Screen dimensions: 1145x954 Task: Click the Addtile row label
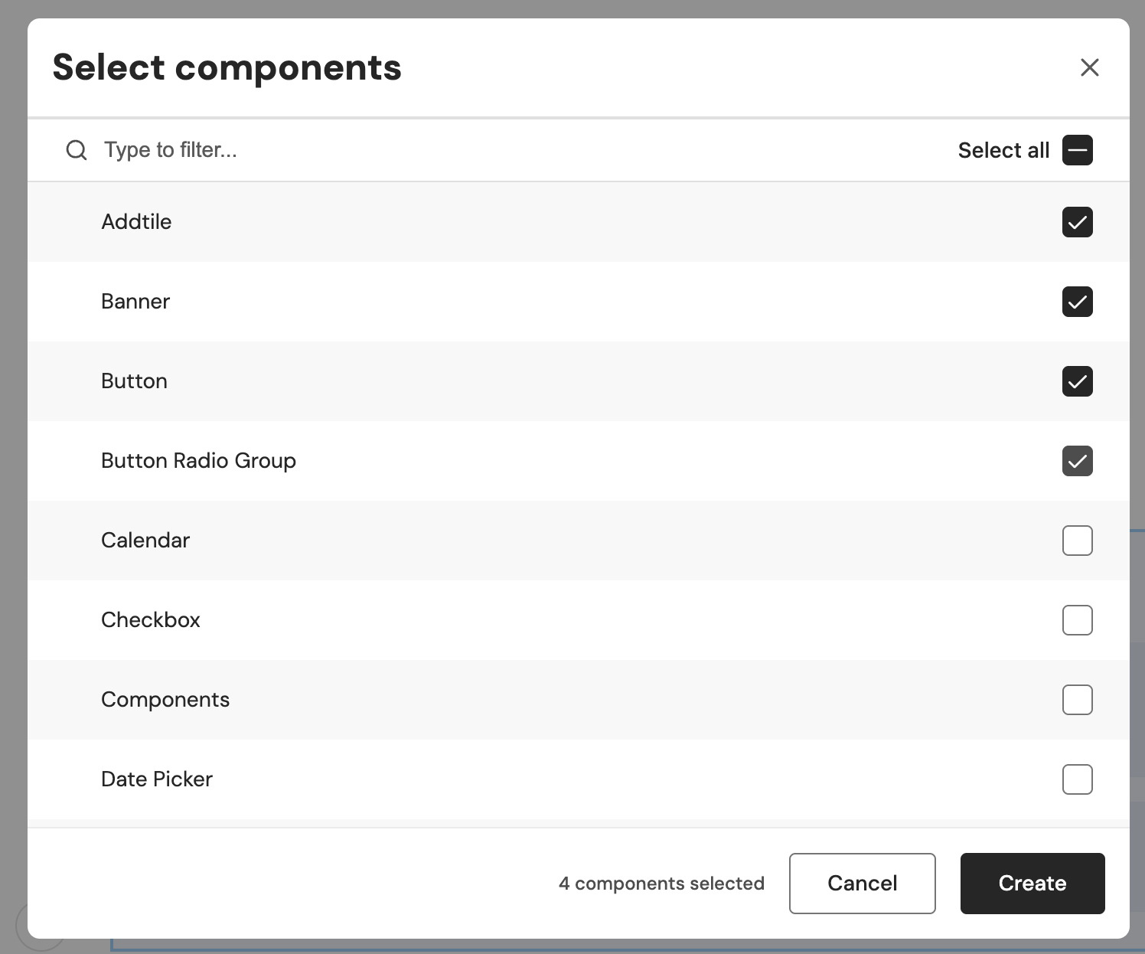136,222
